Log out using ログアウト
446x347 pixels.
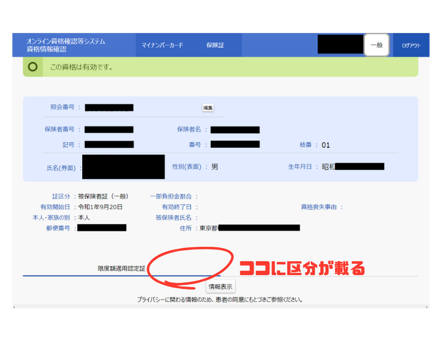coord(411,45)
